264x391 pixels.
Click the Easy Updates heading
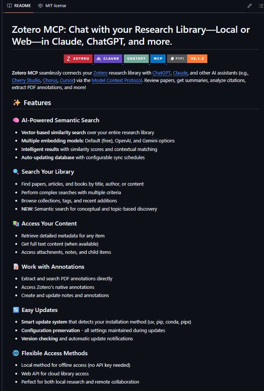click(x=40, y=310)
